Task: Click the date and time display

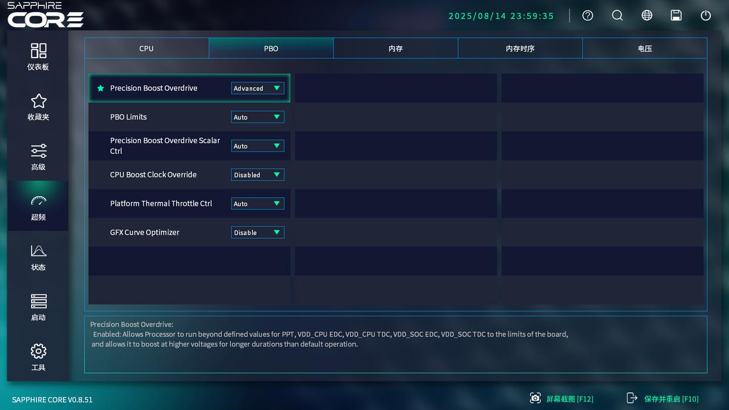Action: pyautogui.click(x=501, y=16)
